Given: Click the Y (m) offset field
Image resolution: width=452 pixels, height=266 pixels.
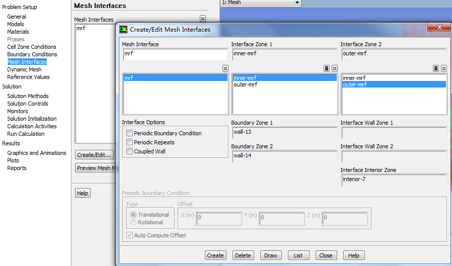Looking at the screenshot, I should click(x=282, y=219).
